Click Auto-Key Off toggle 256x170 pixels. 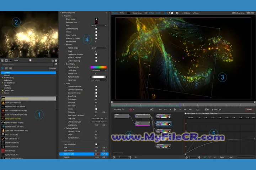119,109
